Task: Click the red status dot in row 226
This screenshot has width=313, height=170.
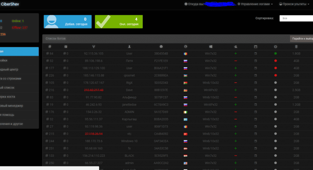Action: pyautogui.click(x=276, y=75)
